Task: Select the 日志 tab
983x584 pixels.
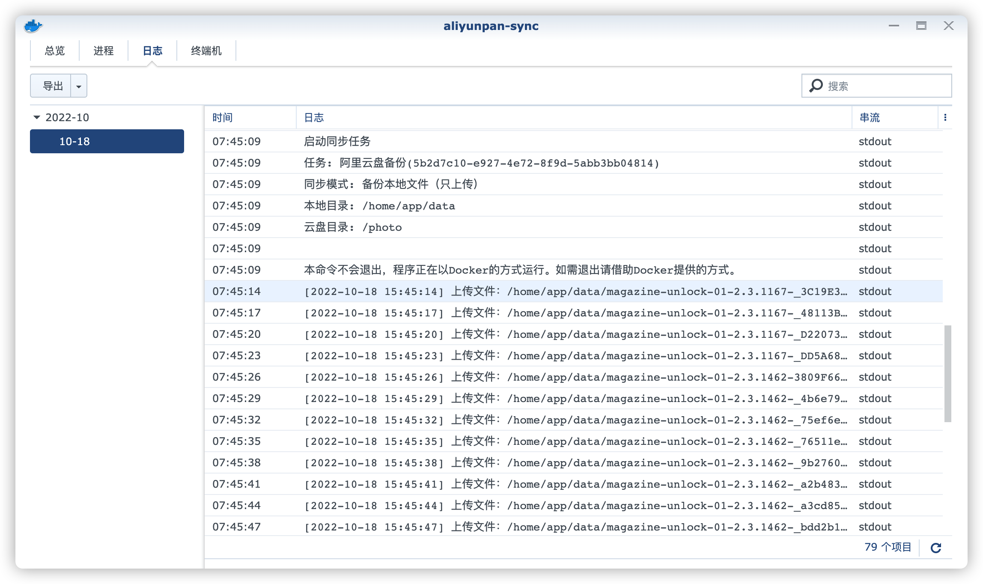Action: click(152, 51)
